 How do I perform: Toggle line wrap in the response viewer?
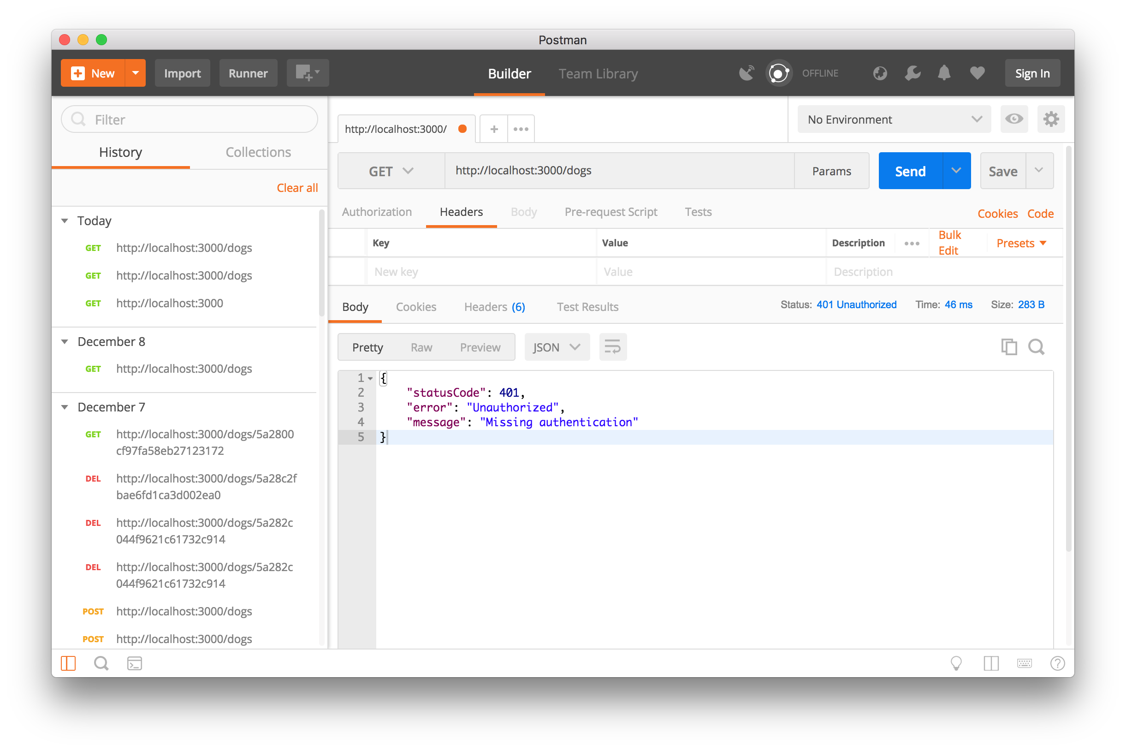pyautogui.click(x=612, y=347)
